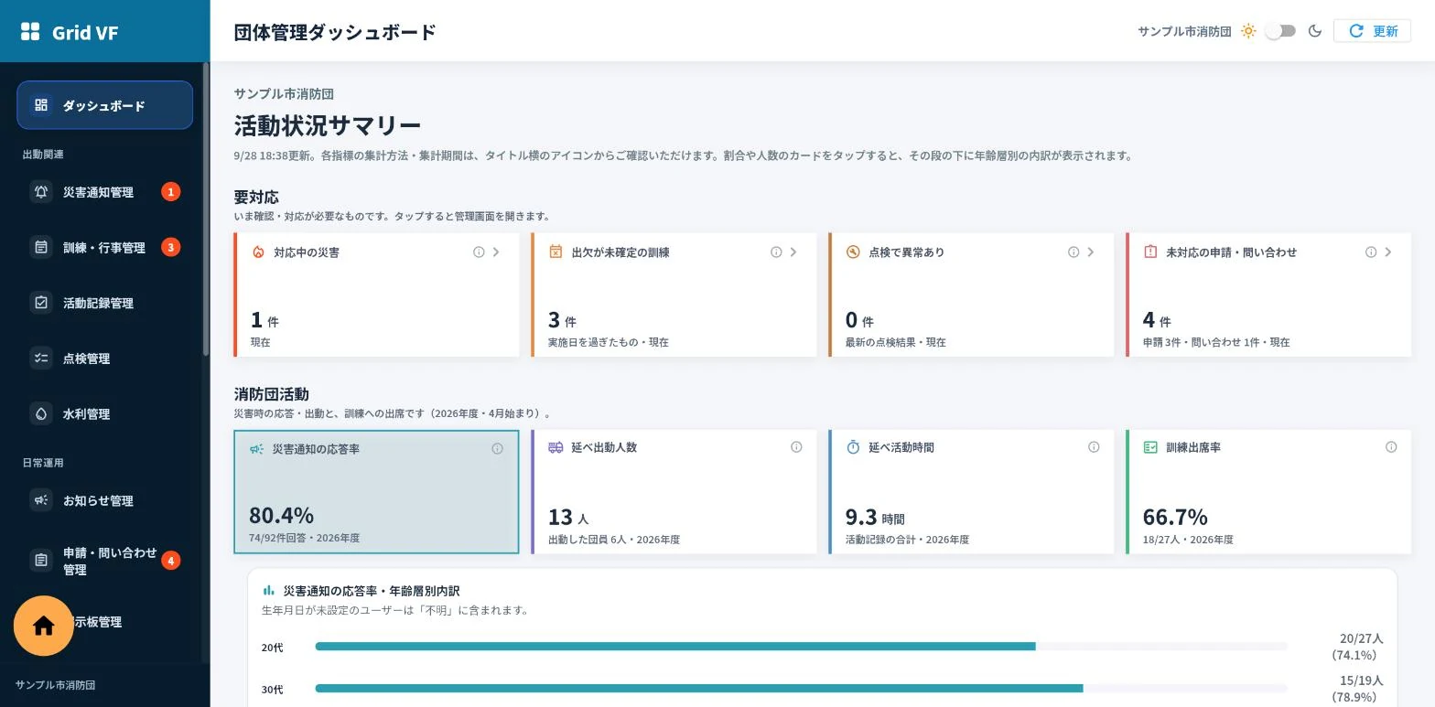Open the 出欠が未確定の訓練 card
Screen dimensions: 1435x707
[674, 295]
